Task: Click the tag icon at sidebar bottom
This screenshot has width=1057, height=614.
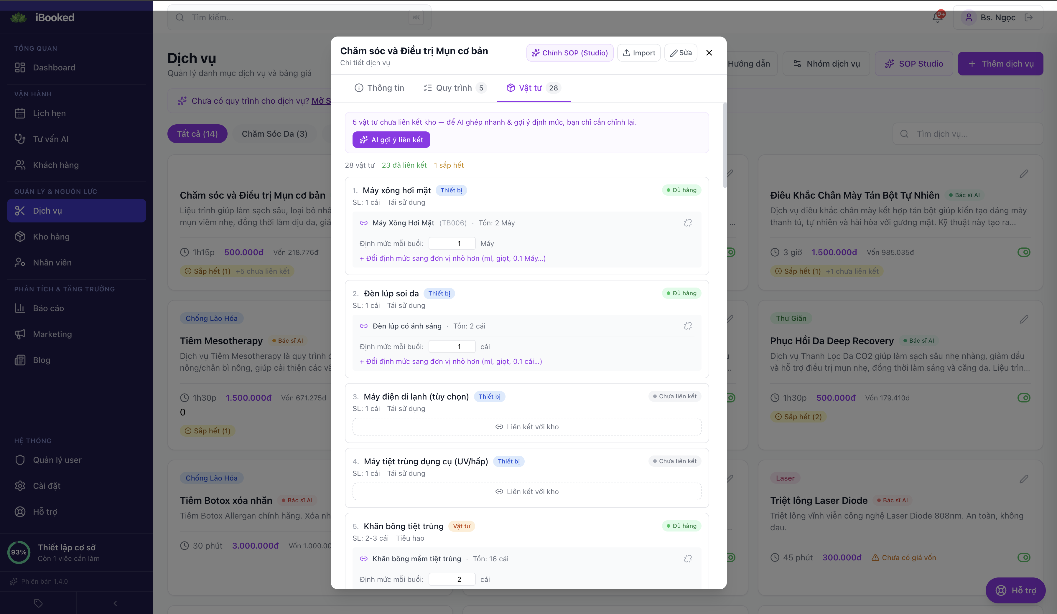Action: coord(38,603)
